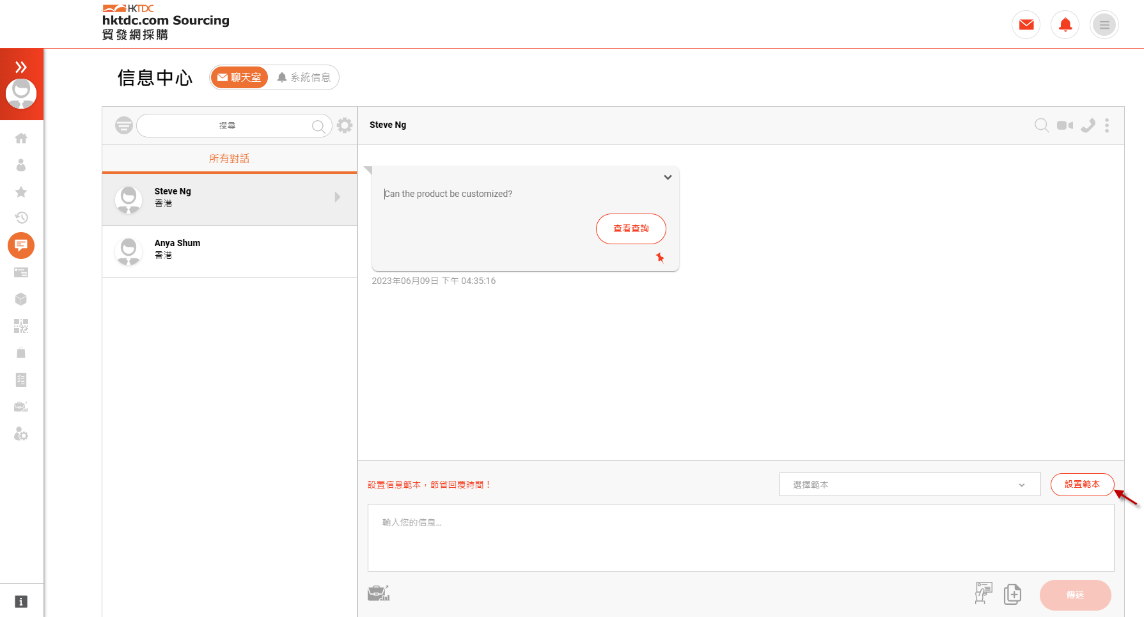Viewport: 1144px width, 617px height.
Task: Start a voice call with Steve Ng
Action: (1088, 125)
